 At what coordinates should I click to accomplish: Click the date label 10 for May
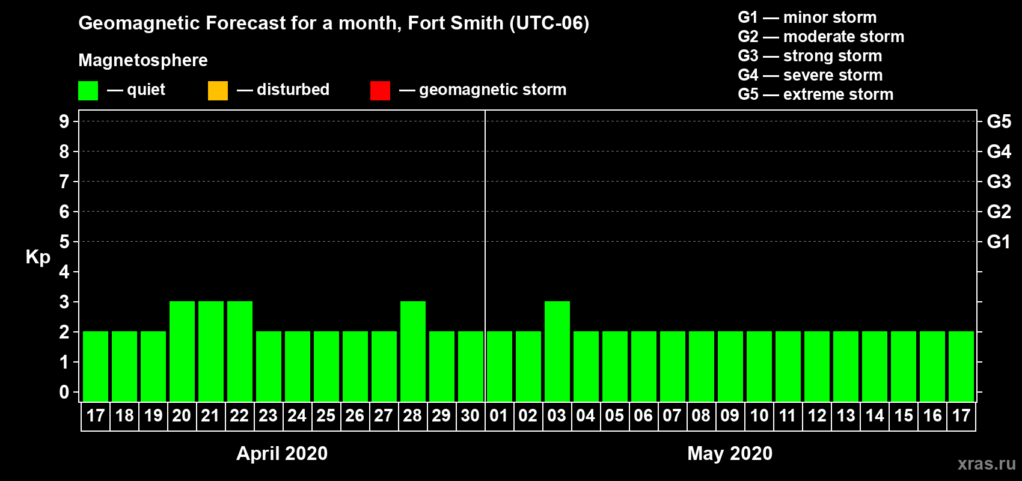(x=759, y=415)
